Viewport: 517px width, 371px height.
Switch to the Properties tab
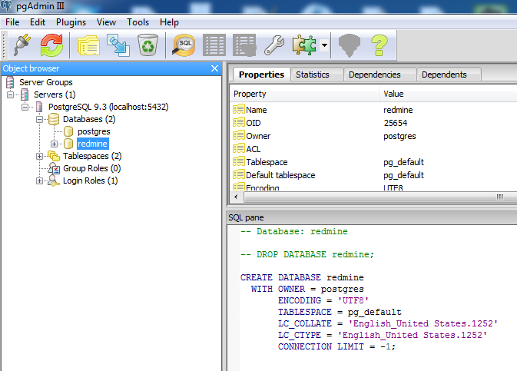pos(261,75)
